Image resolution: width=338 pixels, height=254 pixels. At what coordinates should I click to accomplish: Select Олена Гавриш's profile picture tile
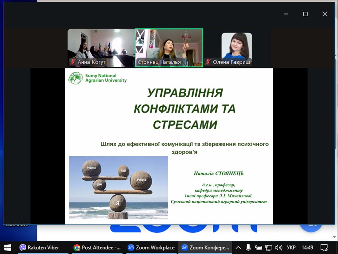tap(237, 46)
